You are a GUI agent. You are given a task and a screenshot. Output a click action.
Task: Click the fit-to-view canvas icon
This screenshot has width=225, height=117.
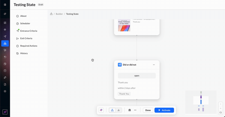[220, 113]
